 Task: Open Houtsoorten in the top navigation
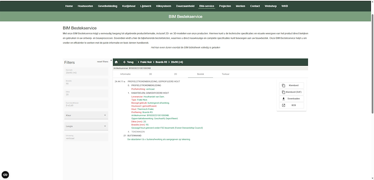click(x=84, y=6)
